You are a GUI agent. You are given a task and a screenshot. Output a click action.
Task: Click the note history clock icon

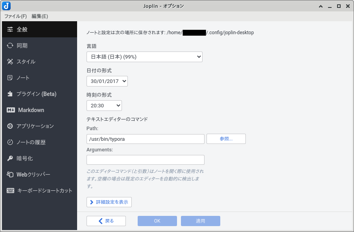(x=10, y=142)
